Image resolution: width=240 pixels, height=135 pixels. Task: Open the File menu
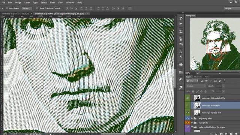coord(3,3)
